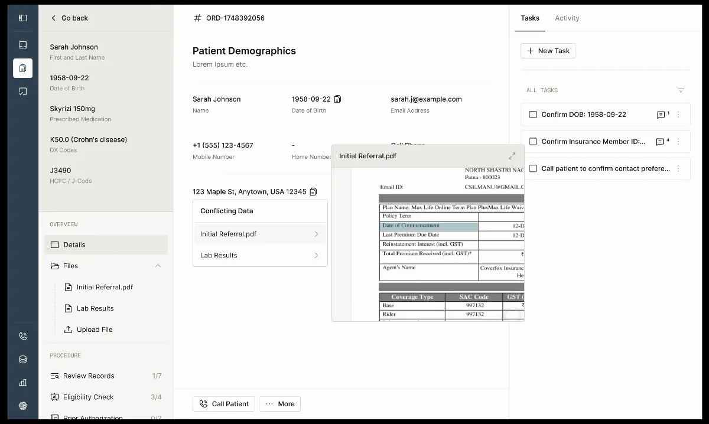Select Details in the Overview section
The image size is (709, 424).
click(106, 244)
